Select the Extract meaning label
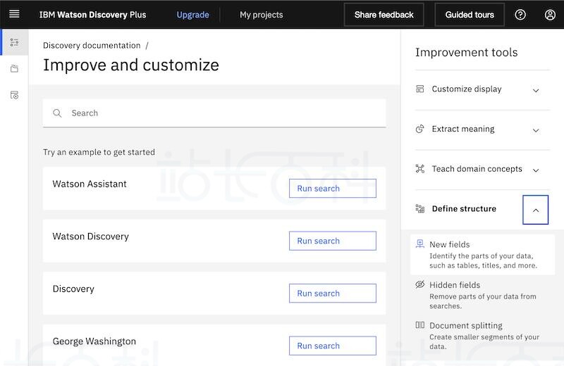This screenshot has width=564, height=366. (463, 129)
